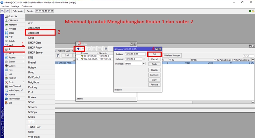Viewport: 255px width, 138px height.
Task: Select Addresses in the IP submenu
Action: [40, 33]
